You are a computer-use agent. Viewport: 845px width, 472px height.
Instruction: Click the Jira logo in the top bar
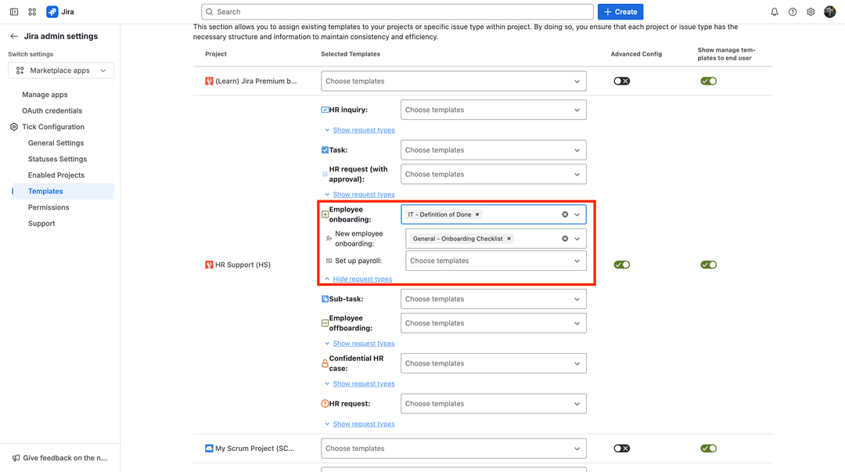[52, 11]
